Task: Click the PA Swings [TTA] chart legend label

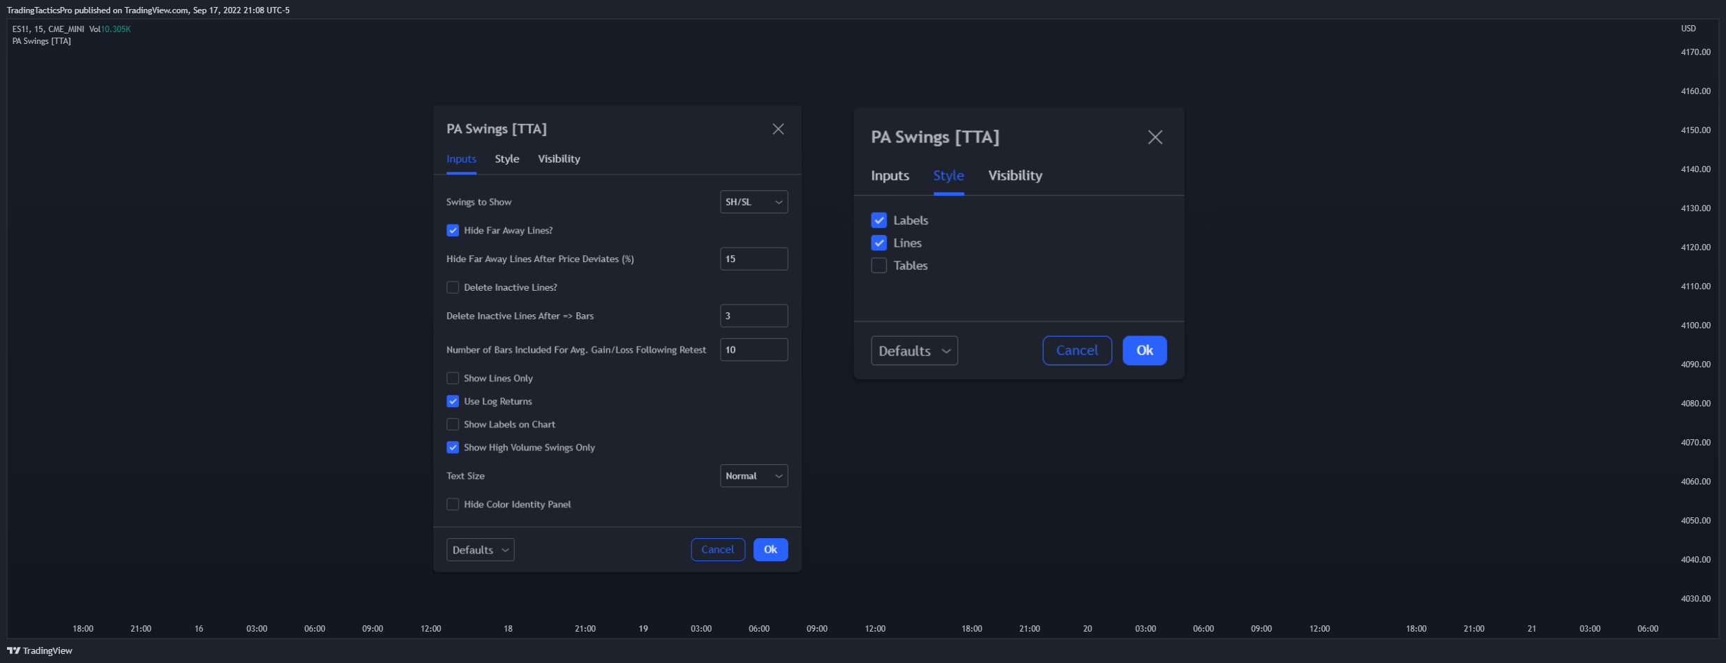Action: 42,41
